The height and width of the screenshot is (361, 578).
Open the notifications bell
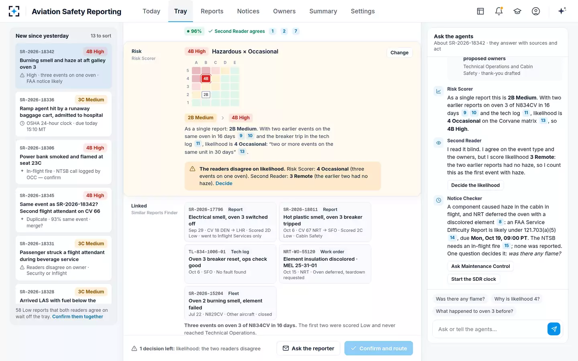[499, 11]
